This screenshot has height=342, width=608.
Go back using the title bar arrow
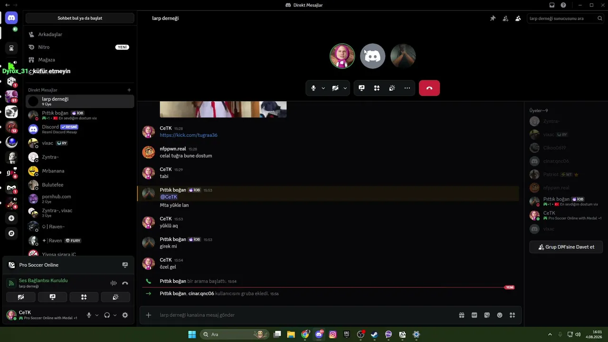click(x=7, y=5)
